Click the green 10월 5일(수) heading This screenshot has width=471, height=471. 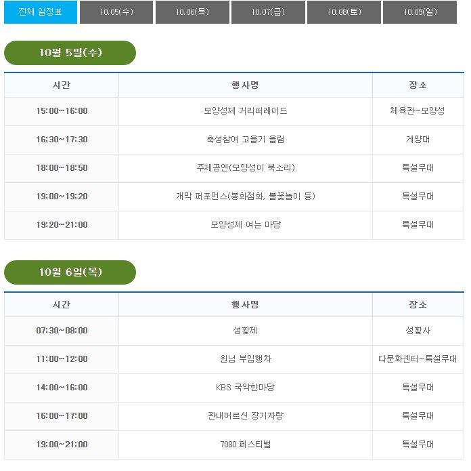click(70, 53)
